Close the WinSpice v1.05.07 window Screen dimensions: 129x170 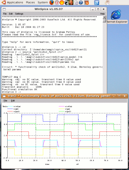[x=103, y=9]
